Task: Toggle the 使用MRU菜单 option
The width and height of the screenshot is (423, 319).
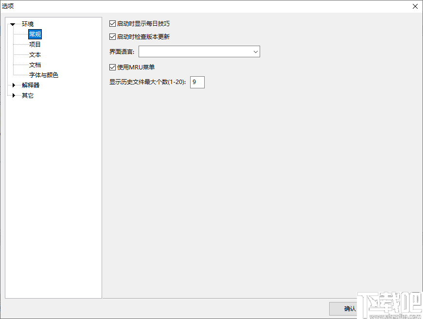Action: click(x=112, y=67)
